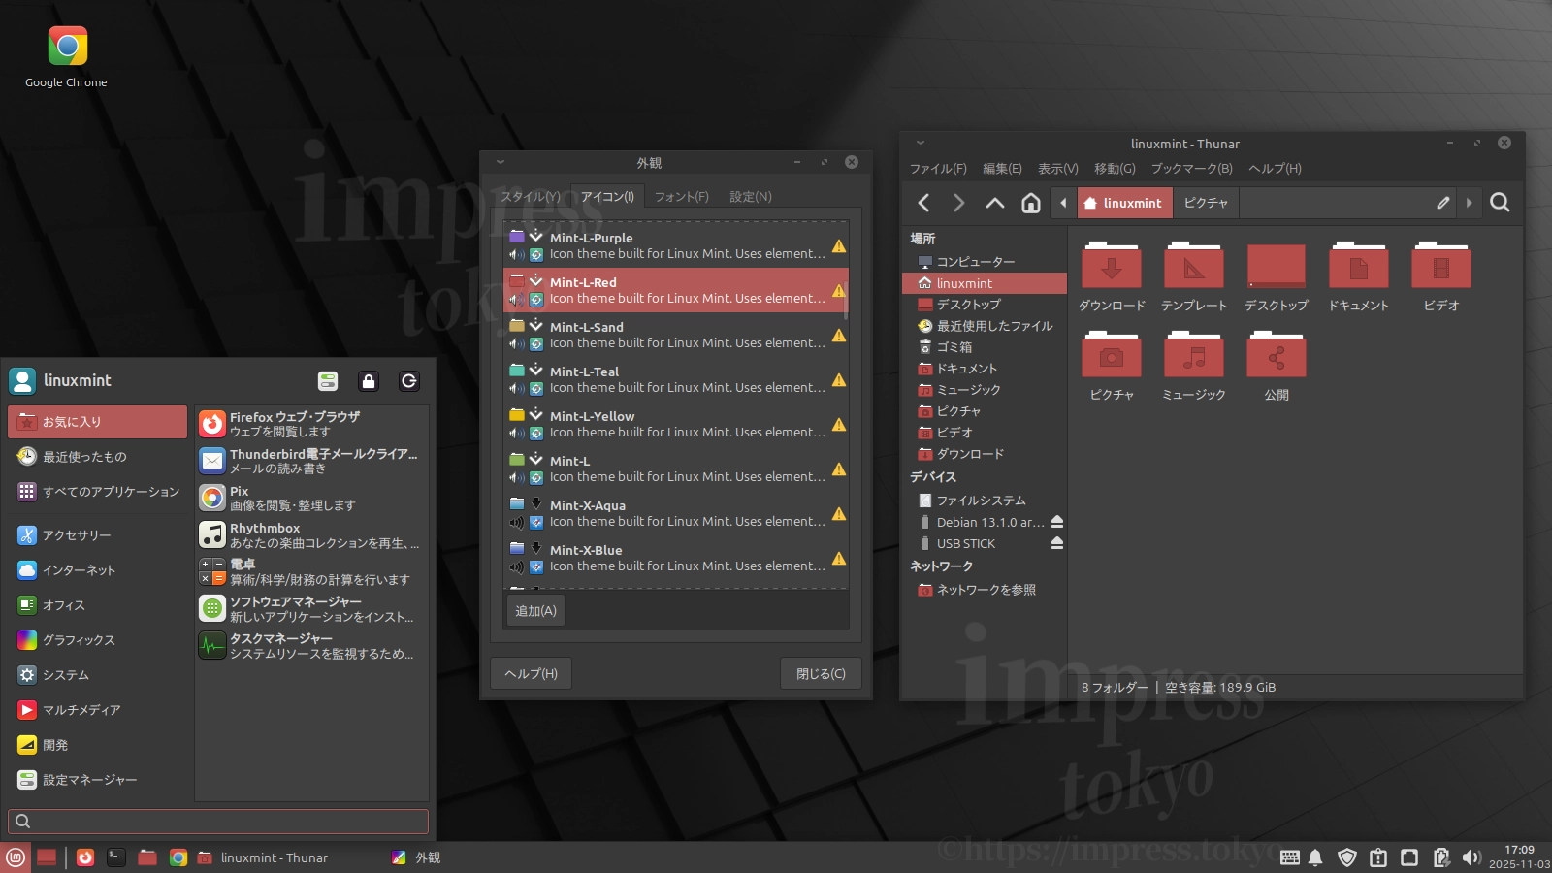The height and width of the screenshot is (873, 1552).
Task: Launch Firefox ウェブ・ブラウザ from the menu favorites
Action: click(x=311, y=424)
